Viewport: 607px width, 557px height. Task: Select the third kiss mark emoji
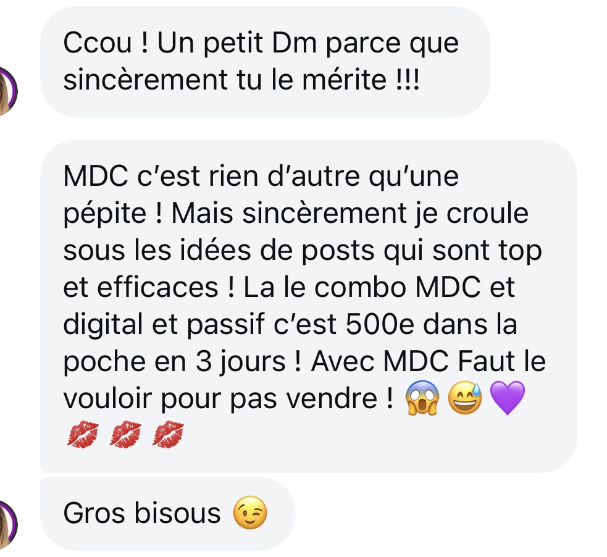(x=168, y=435)
